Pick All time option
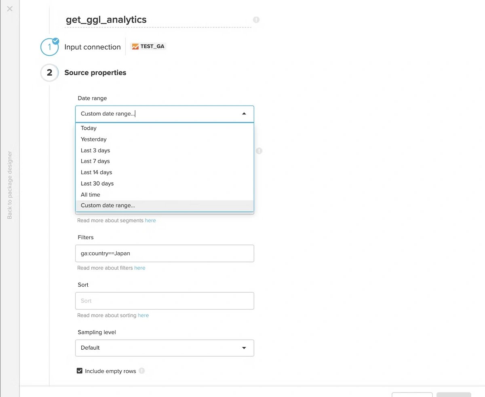 coord(164,194)
